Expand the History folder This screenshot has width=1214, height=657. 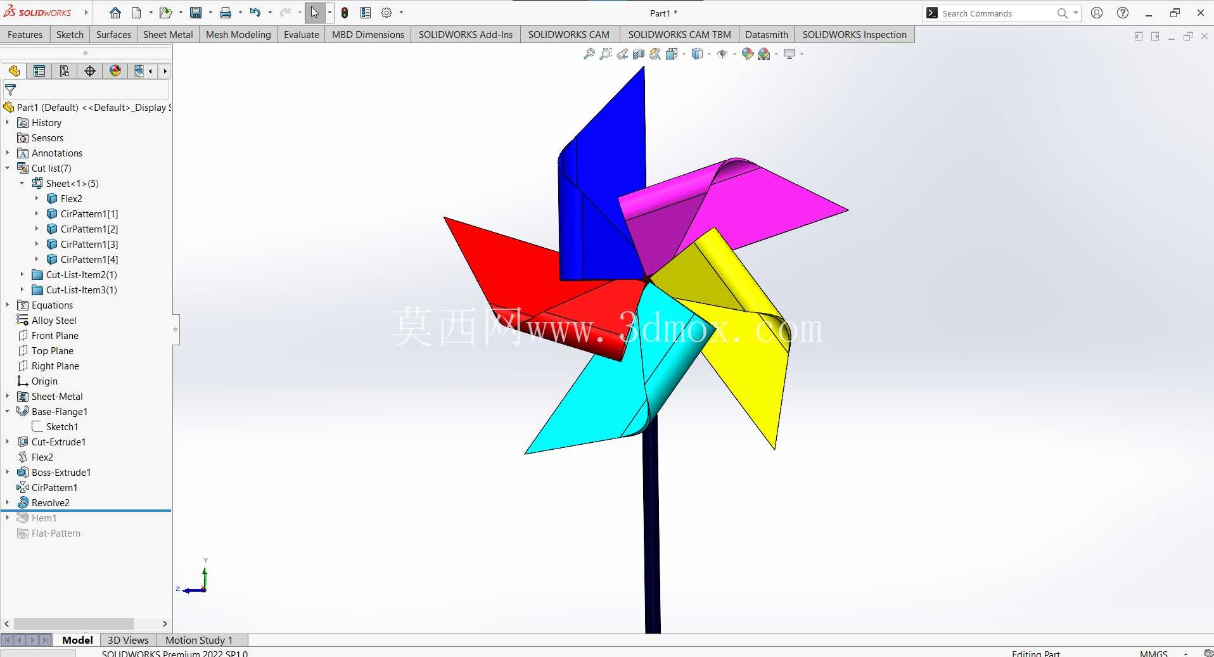8,122
